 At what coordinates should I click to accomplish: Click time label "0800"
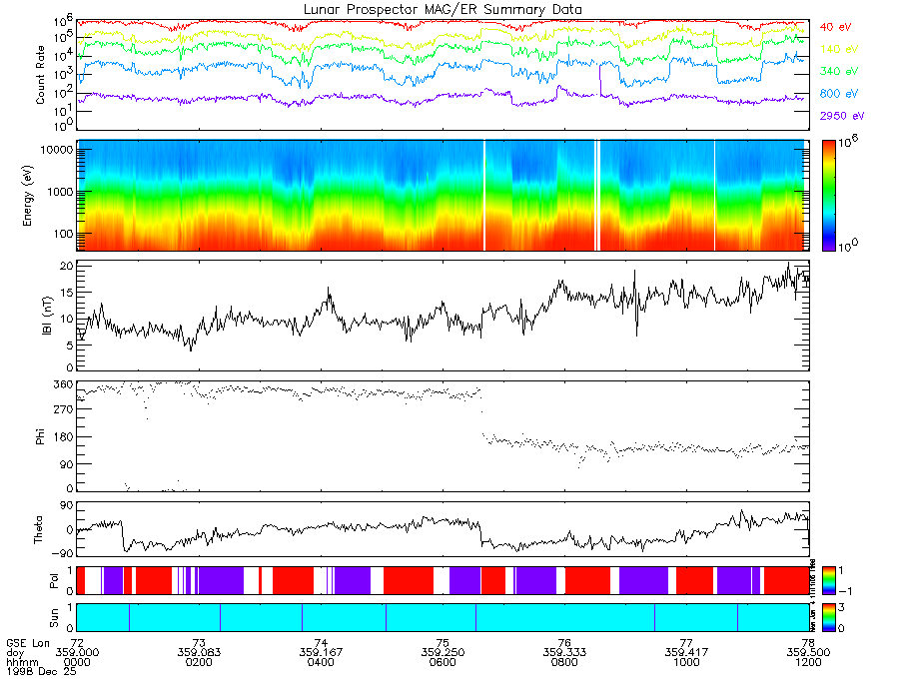(x=564, y=662)
